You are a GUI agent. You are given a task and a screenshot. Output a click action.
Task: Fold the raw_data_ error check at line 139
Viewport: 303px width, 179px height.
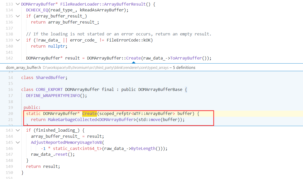point(18,40)
